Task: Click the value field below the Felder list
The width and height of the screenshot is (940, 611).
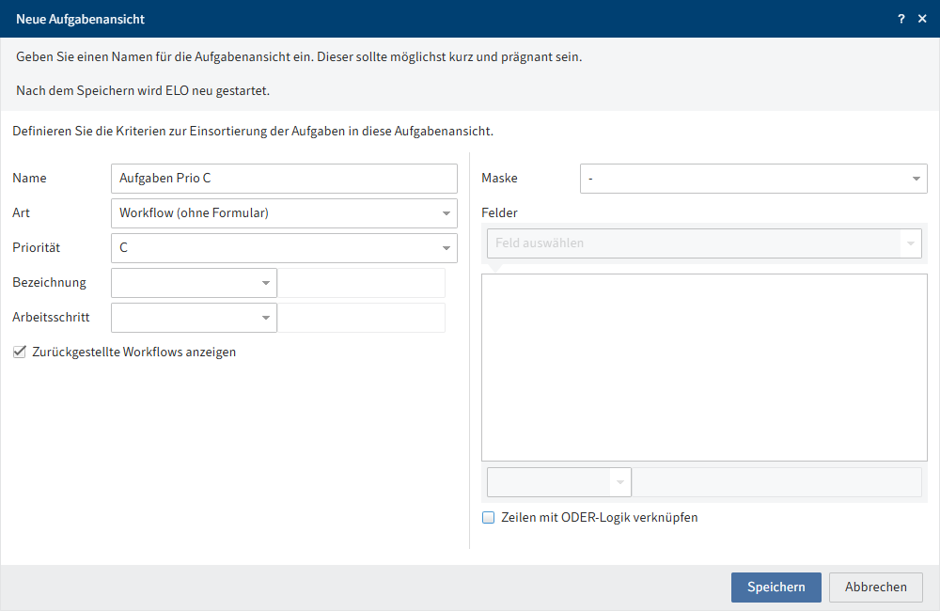Action: (x=777, y=482)
